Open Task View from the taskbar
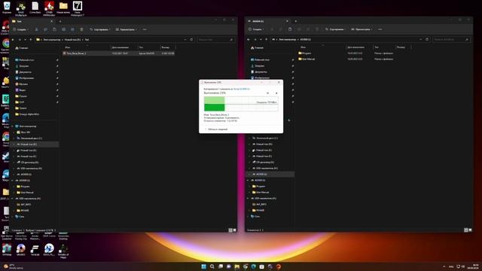 [221, 266]
